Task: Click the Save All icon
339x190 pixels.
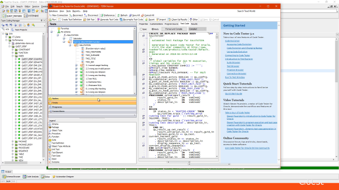Action: (130, 15)
